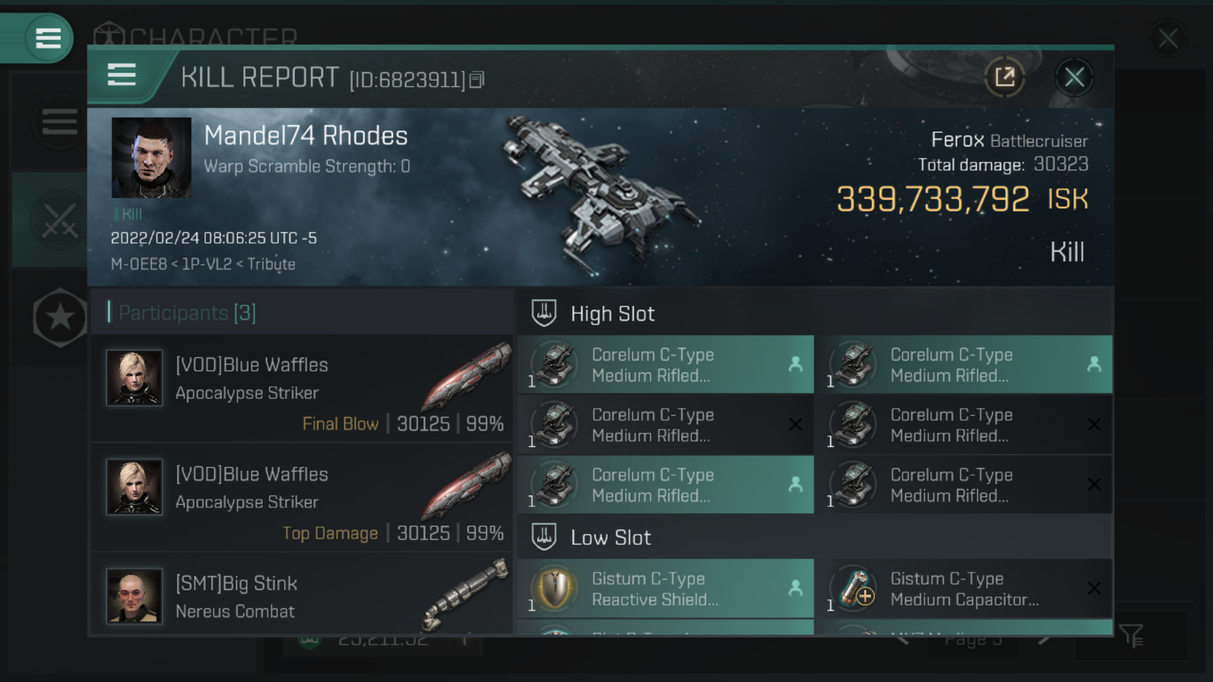Open the filter icon at bottom right
Viewport: 1213px width, 682px height.
pos(1131,636)
